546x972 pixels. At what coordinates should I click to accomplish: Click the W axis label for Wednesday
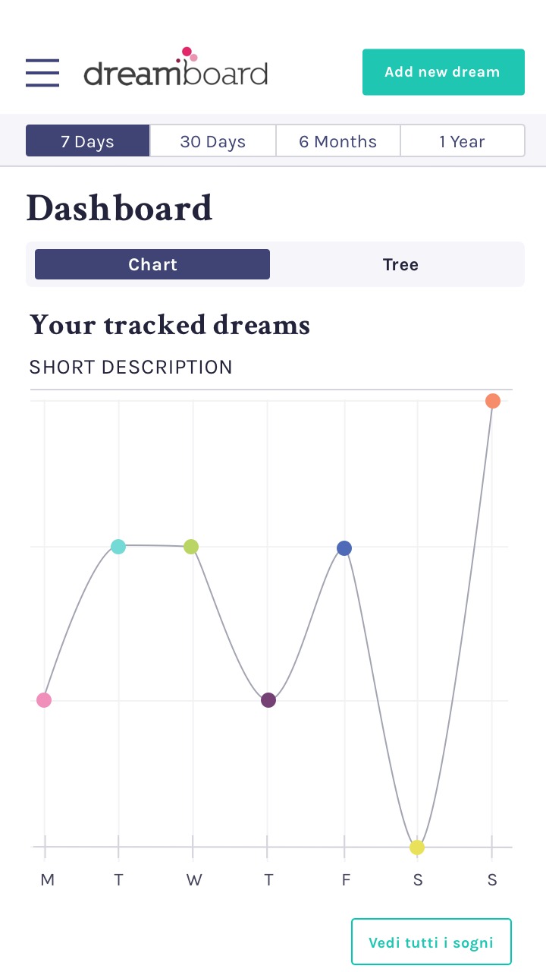point(194,880)
